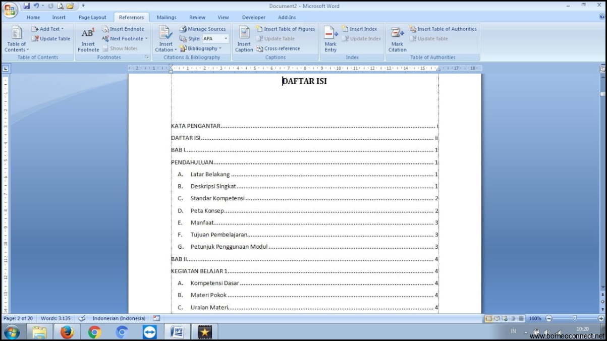
Task: Click the Office button logo
Action: coord(10,10)
